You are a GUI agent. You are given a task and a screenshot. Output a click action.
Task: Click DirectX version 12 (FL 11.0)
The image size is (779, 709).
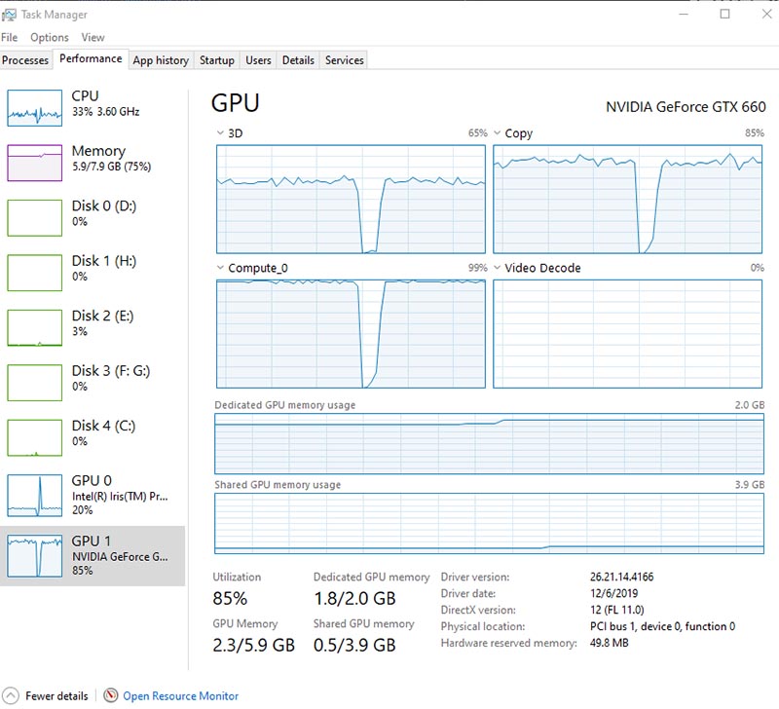pos(616,610)
